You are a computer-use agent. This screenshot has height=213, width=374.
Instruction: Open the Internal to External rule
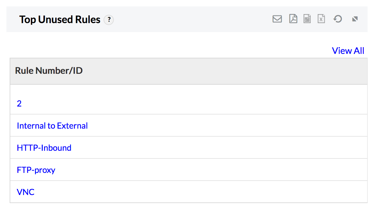click(x=52, y=126)
